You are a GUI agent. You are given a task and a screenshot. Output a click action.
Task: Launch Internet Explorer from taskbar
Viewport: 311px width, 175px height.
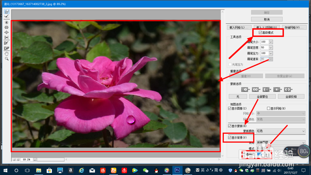click(x=81, y=170)
